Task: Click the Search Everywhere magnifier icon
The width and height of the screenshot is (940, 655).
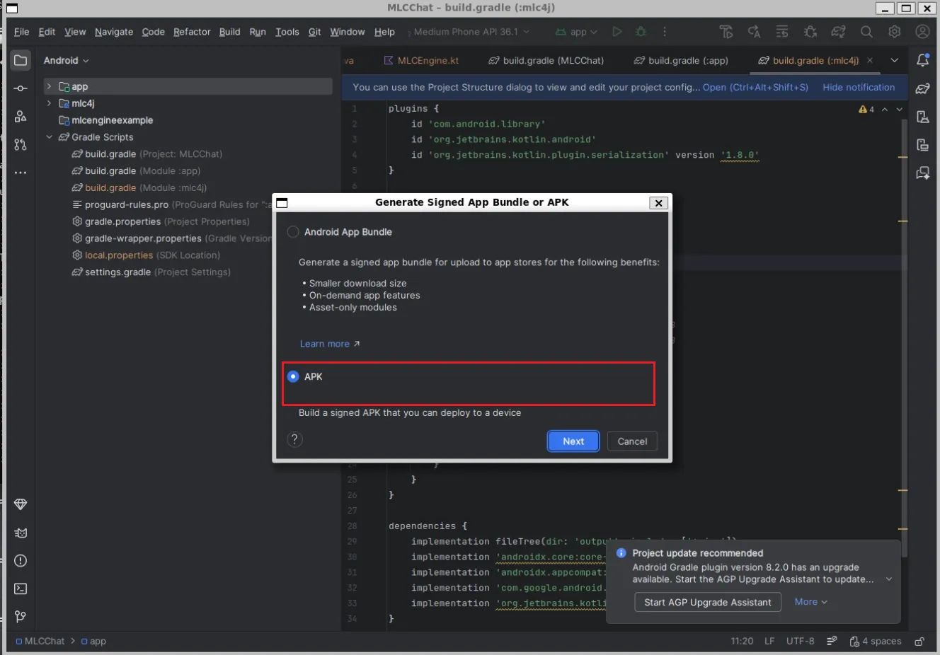Action: click(x=866, y=32)
